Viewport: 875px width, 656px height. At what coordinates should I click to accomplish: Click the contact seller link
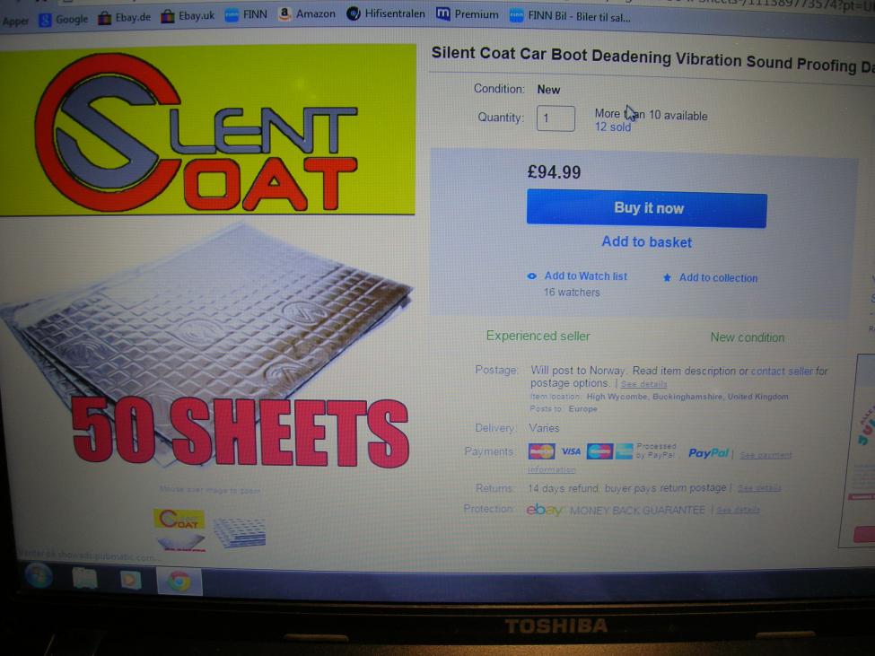click(782, 371)
